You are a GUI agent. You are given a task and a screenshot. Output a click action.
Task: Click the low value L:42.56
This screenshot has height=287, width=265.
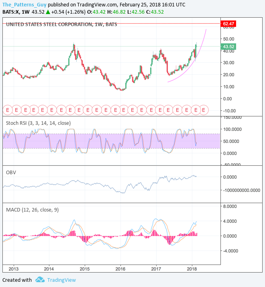tap(136, 12)
